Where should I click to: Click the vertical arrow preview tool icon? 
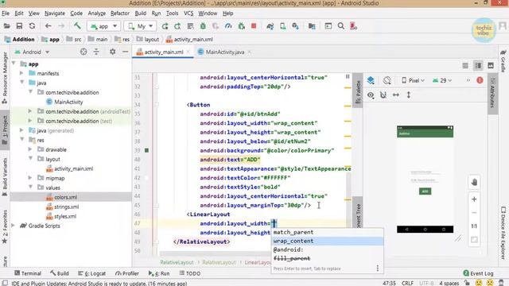409,95
